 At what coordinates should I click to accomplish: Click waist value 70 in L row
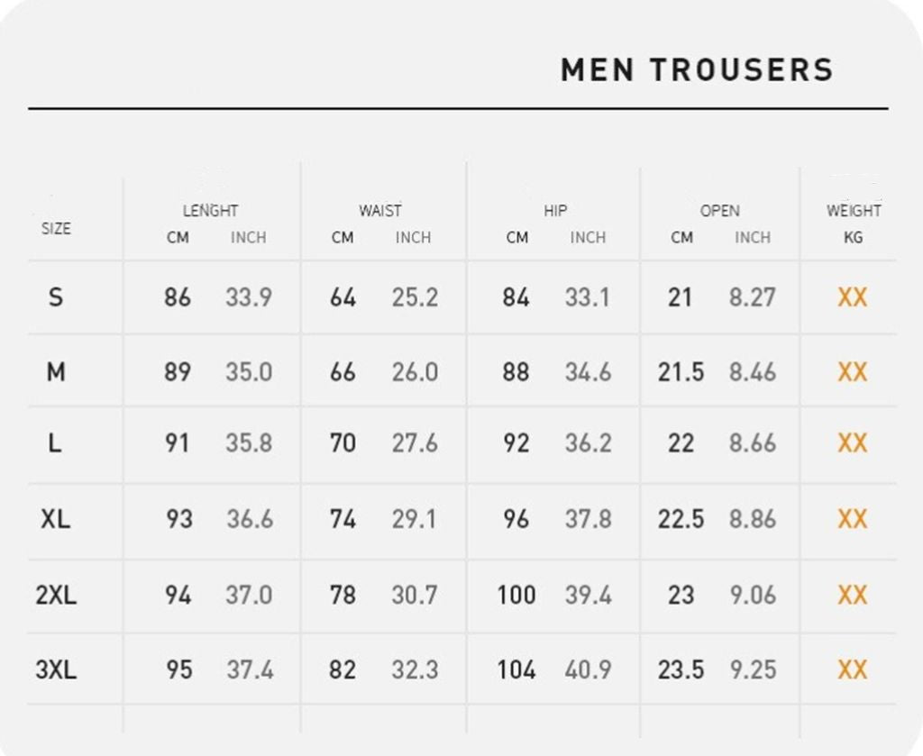tap(343, 443)
